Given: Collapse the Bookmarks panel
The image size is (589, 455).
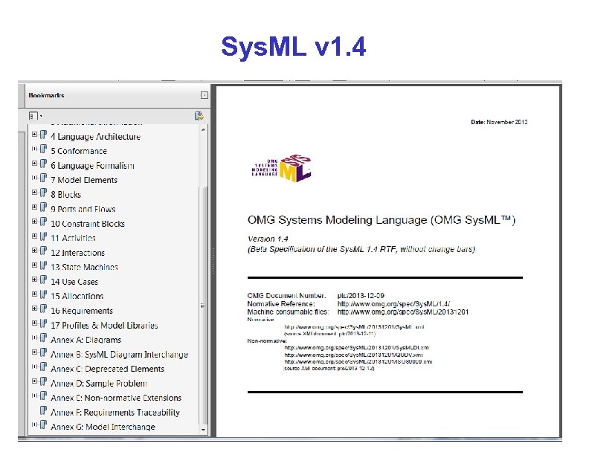Looking at the screenshot, I should click(204, 95).
